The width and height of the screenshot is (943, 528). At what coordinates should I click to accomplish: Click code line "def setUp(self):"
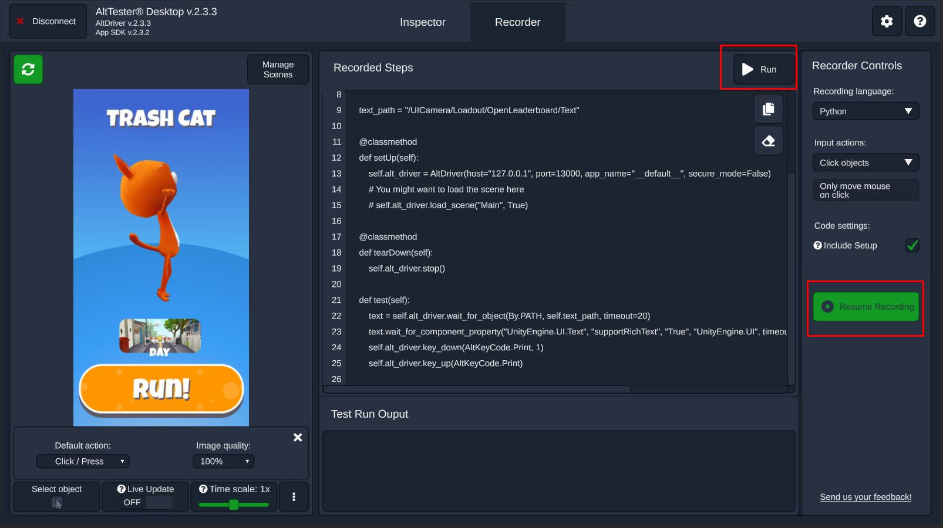point(389,158)
